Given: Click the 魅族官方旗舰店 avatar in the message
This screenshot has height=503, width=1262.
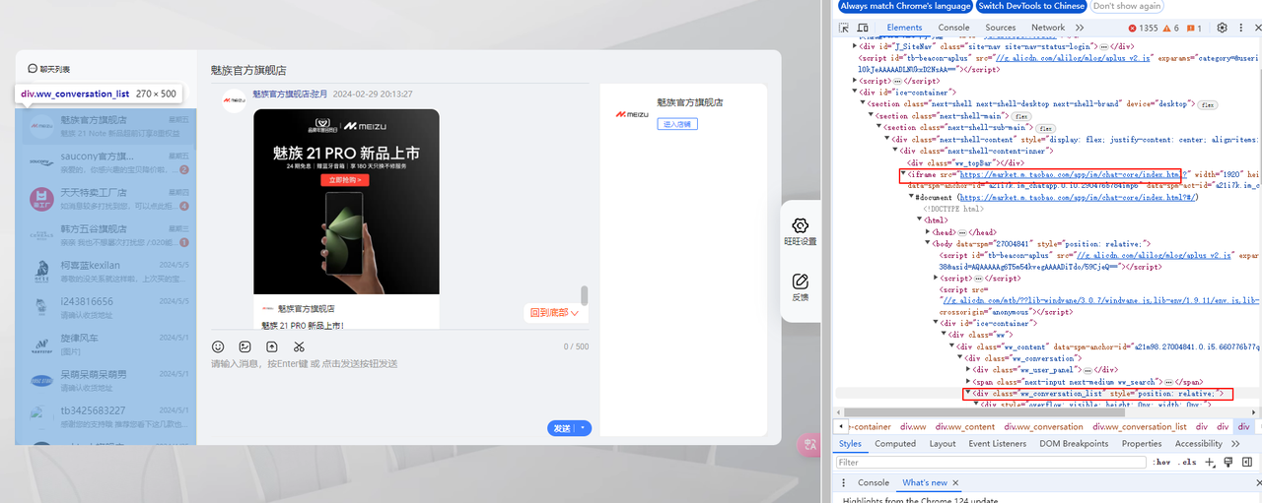Looking at the screenshot, I should (x=234, y=100).
